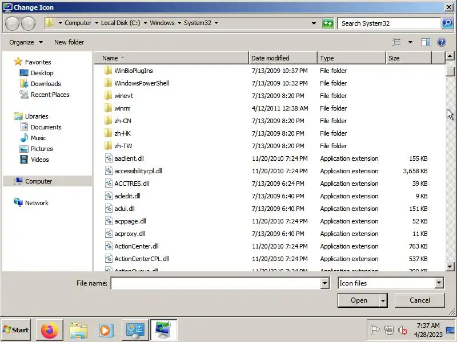The width and height of the screenshot is (457, 342).
Task: Click the scrollbar down arrow
Action: point(450,266)
